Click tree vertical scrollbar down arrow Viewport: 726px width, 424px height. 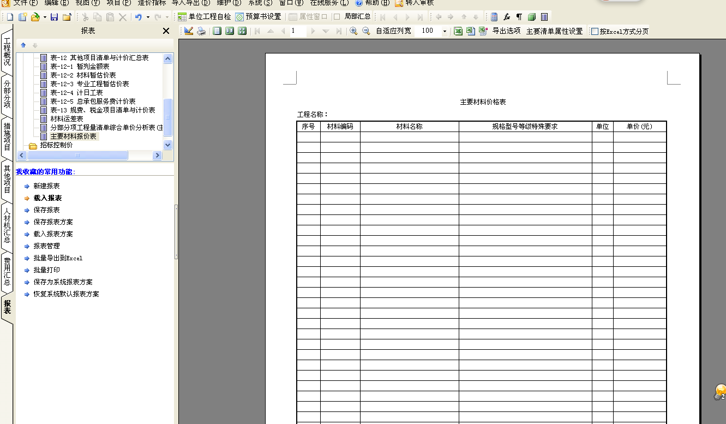(168, 145)
